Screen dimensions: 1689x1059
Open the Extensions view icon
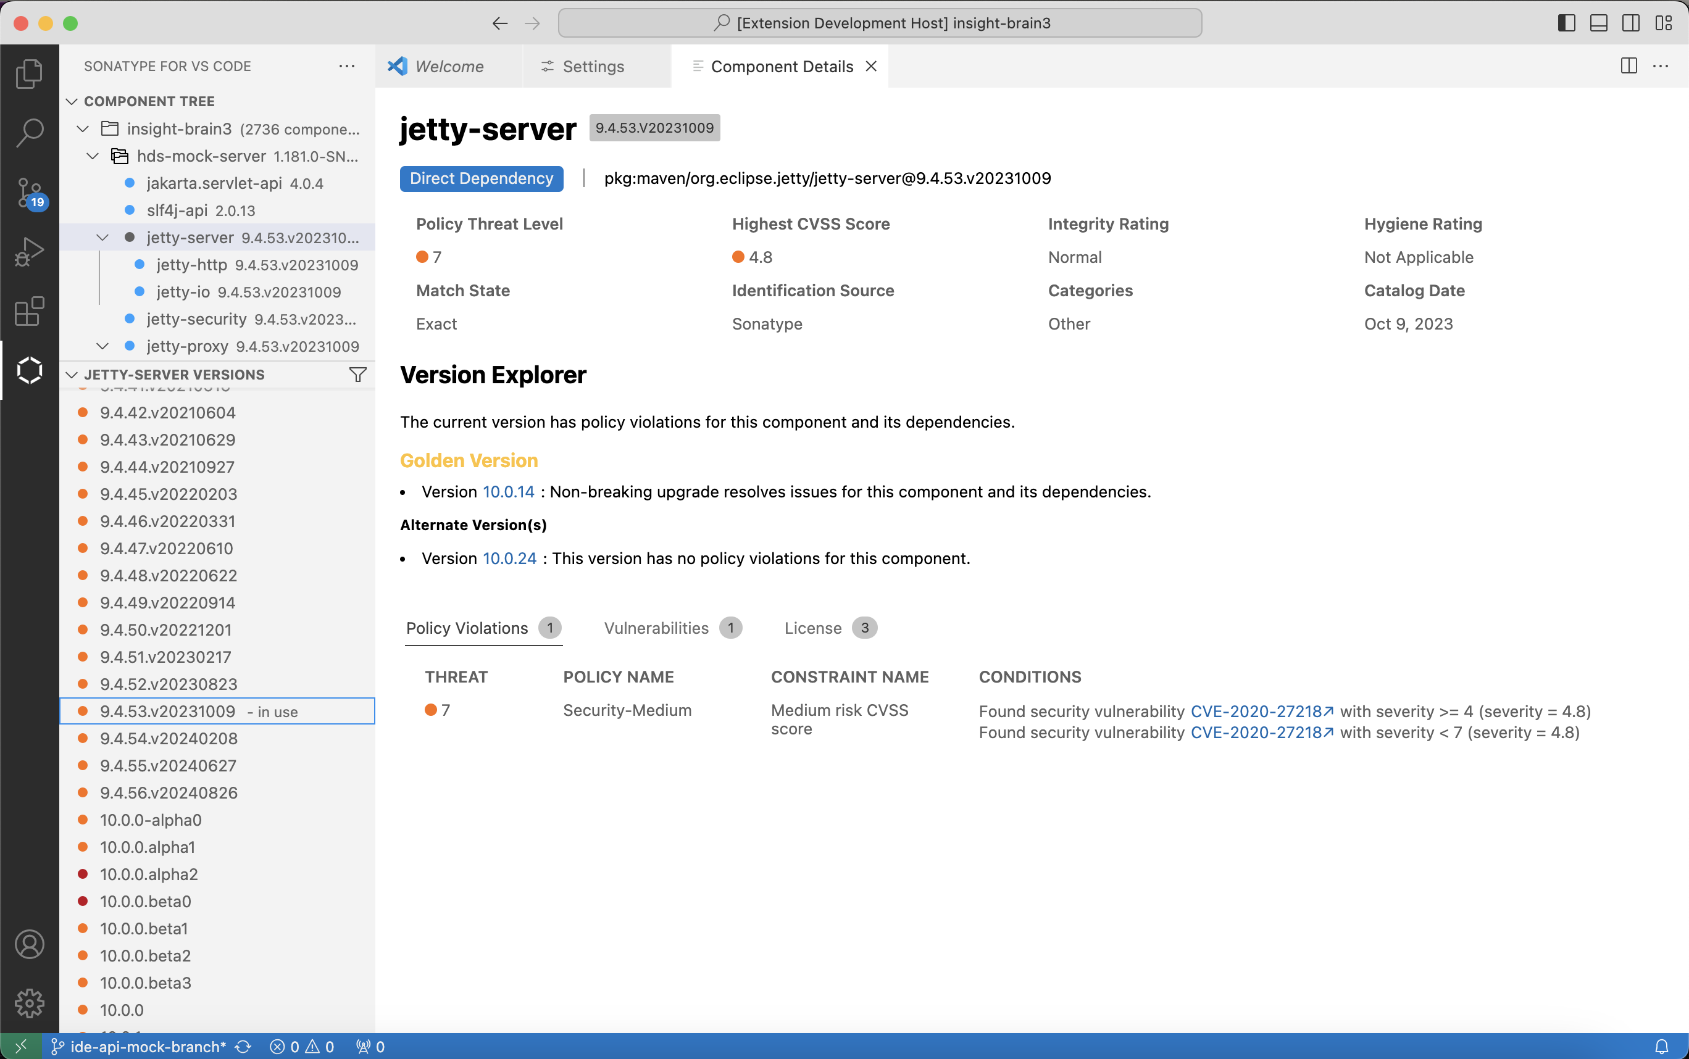pyautogui.click(x=30, y=311)
